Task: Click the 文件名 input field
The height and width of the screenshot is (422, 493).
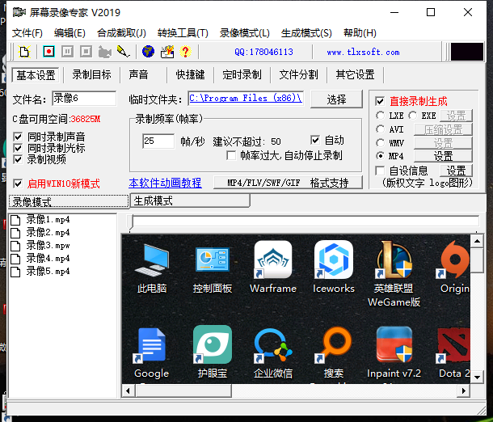Action: (84, 99)
